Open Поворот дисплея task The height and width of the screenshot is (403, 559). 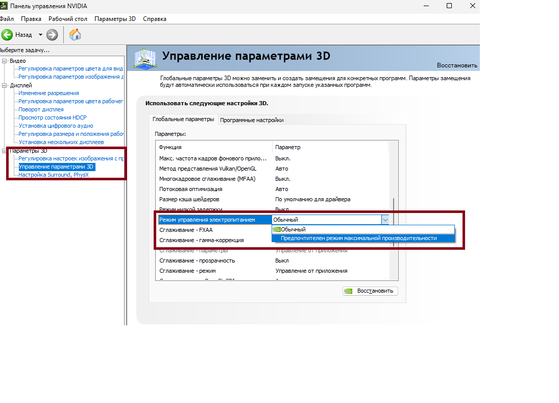pyautogui.click(x=41, y=109)
